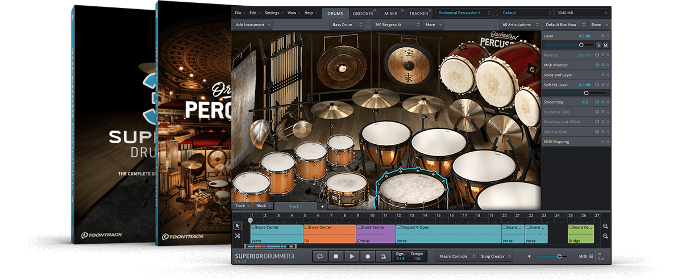This screenshot has width=682, height=280.
Task: Open the All Articulations dropdown
Action: (520, 24)
